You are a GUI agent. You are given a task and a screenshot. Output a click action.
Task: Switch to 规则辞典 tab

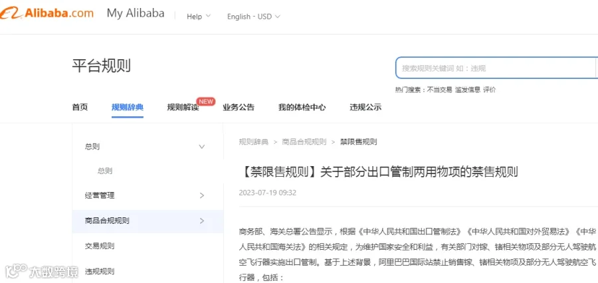click(x=128, y=107)
